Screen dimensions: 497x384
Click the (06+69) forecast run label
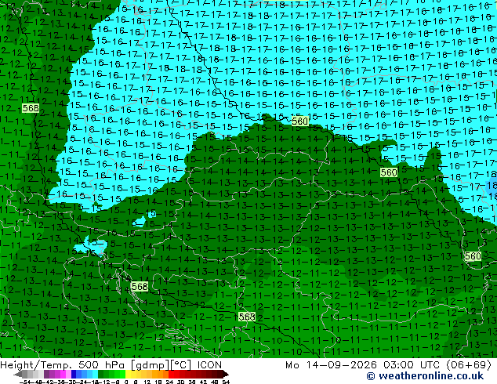[468, 365]
